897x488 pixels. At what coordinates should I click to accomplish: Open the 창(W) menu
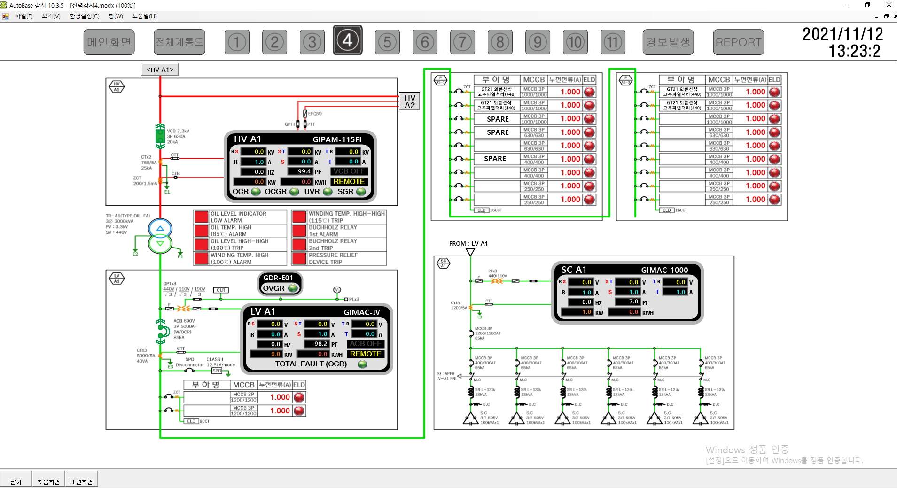(116, 16)
